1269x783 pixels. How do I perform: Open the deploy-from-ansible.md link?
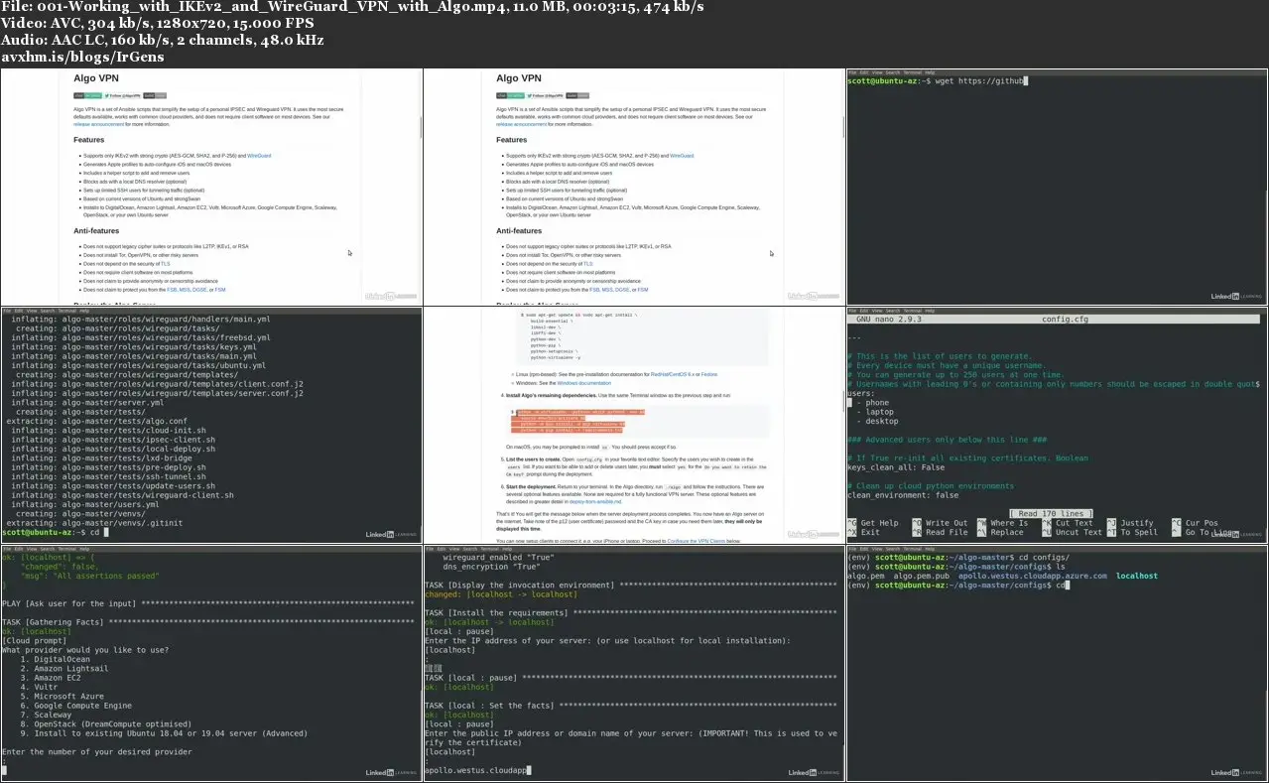(595, 501)
